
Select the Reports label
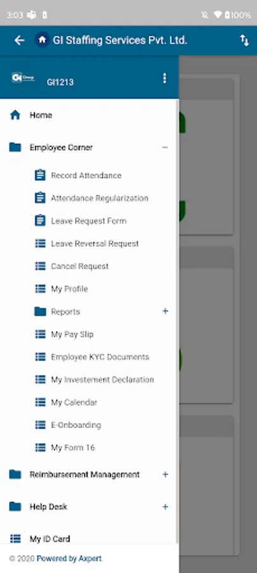tap(66, 312)
